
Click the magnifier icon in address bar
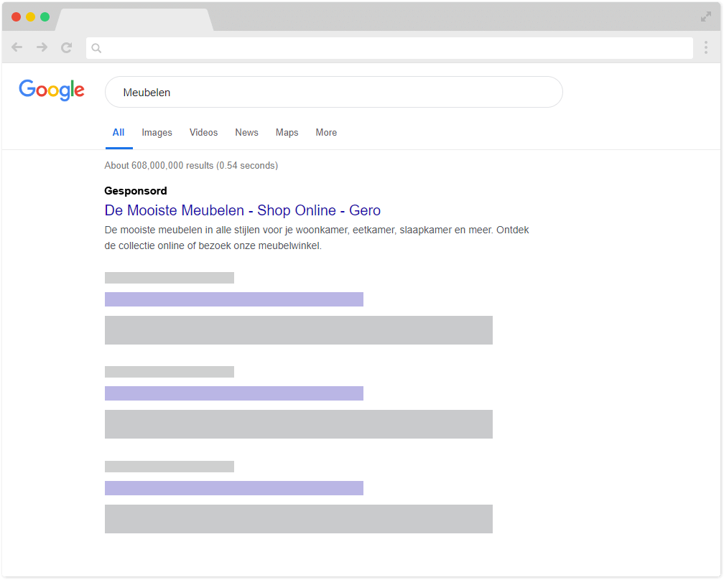(96, 48)
